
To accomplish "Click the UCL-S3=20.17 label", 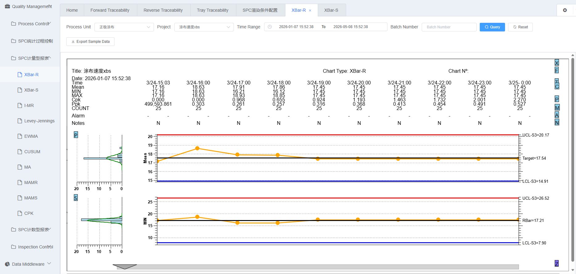I will point(536,135).
